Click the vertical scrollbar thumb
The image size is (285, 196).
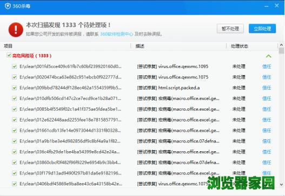(x=281, y=51)
